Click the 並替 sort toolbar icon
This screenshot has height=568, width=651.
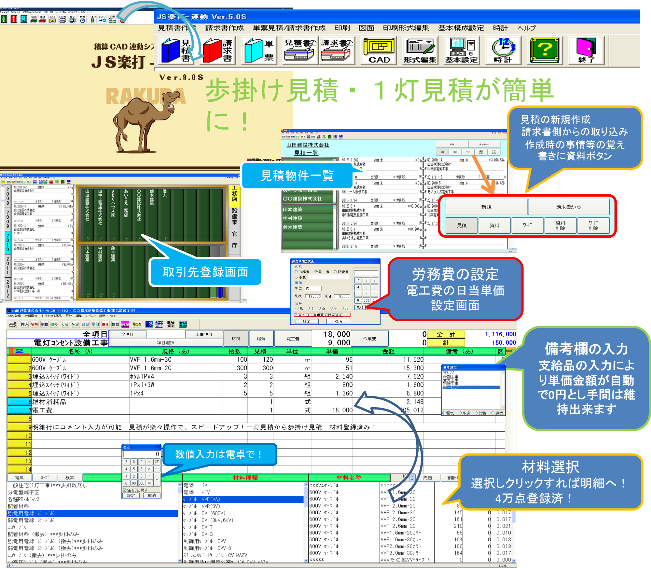[x=115, y=324]
